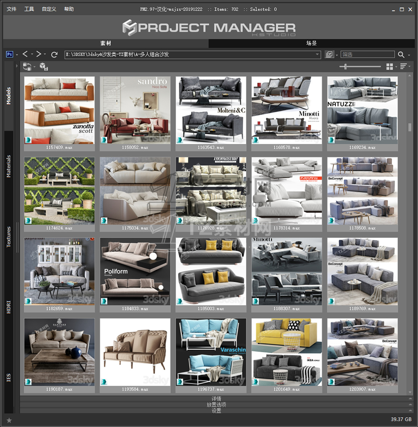Switch to the 素材 tab
418x427 pixels.
tap(106, 43)
